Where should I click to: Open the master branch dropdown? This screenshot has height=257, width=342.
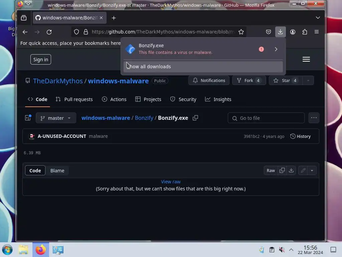(56, 118)
